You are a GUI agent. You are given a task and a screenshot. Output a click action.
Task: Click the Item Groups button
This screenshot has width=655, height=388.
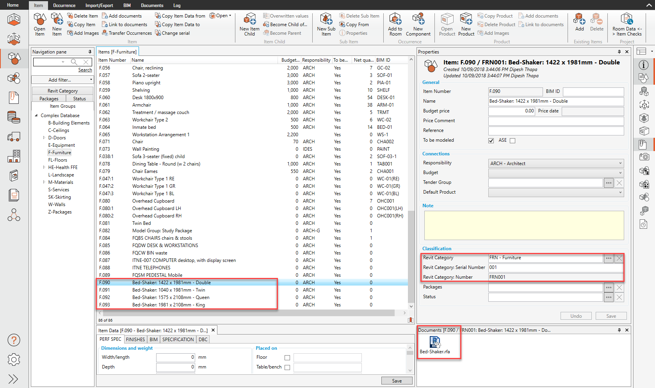tap(62, 106)
